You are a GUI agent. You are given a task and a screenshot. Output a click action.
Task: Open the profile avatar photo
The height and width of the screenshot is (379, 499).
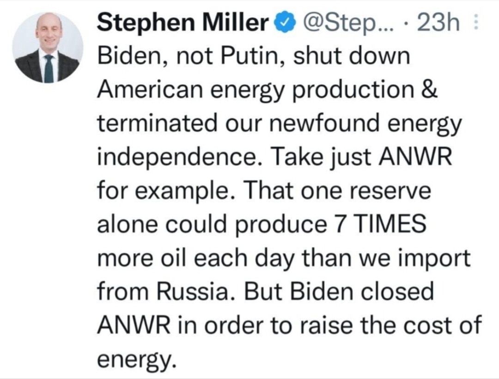48,49
